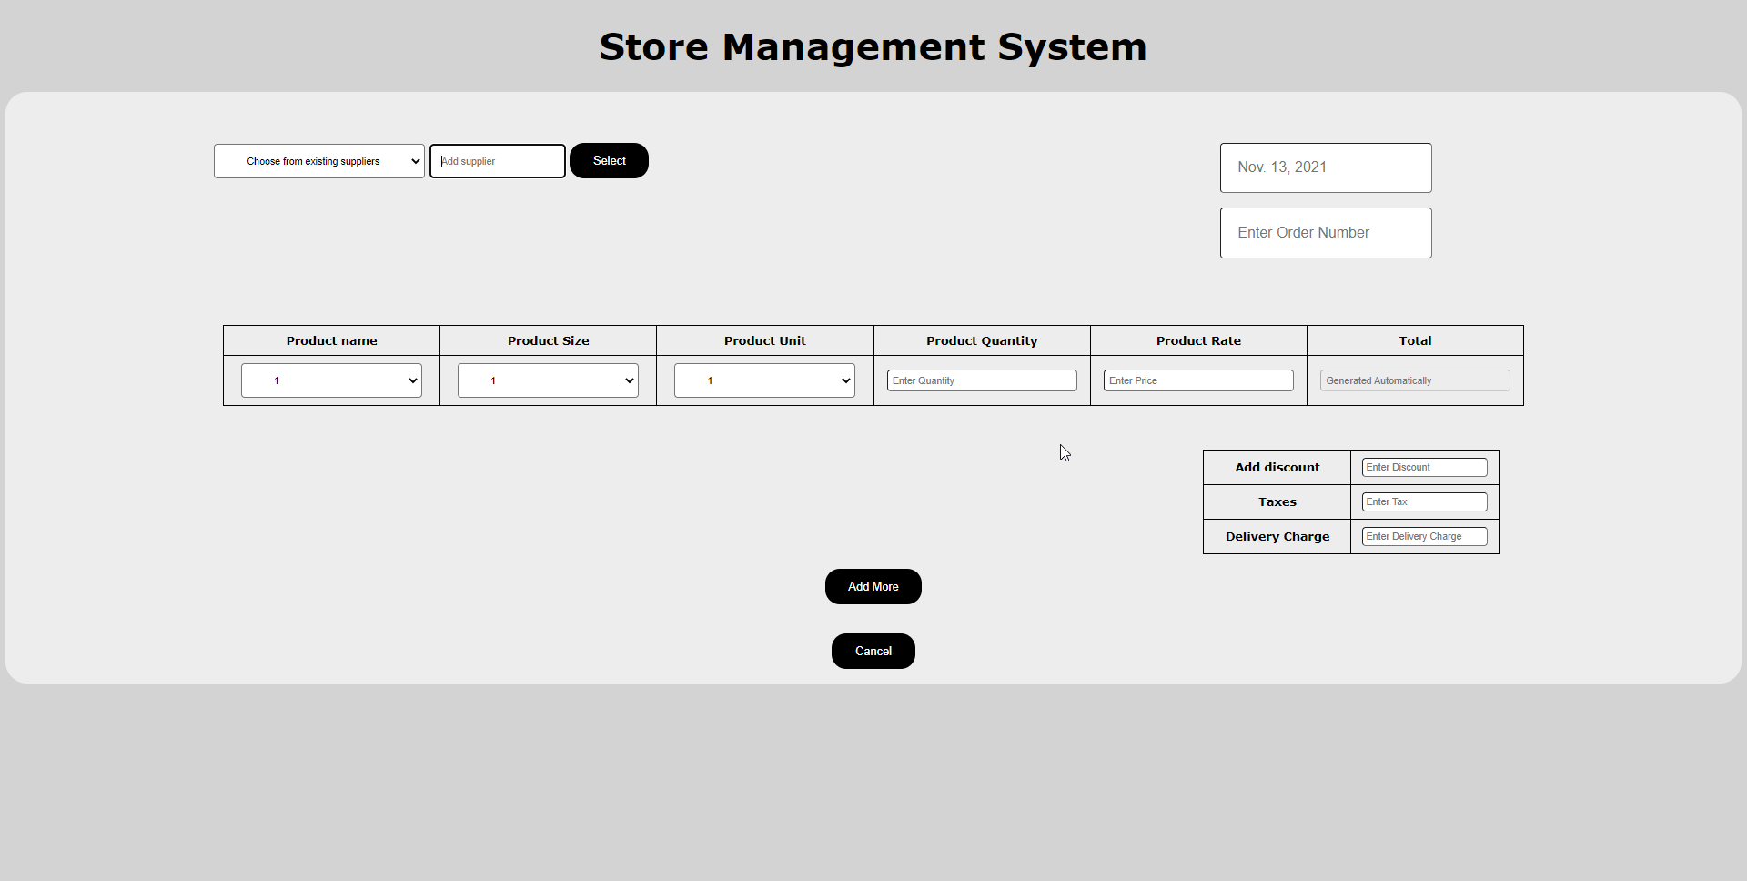Click the Cancel button
This screenshot has width=1747, height=881.
(x=873, y=652)
